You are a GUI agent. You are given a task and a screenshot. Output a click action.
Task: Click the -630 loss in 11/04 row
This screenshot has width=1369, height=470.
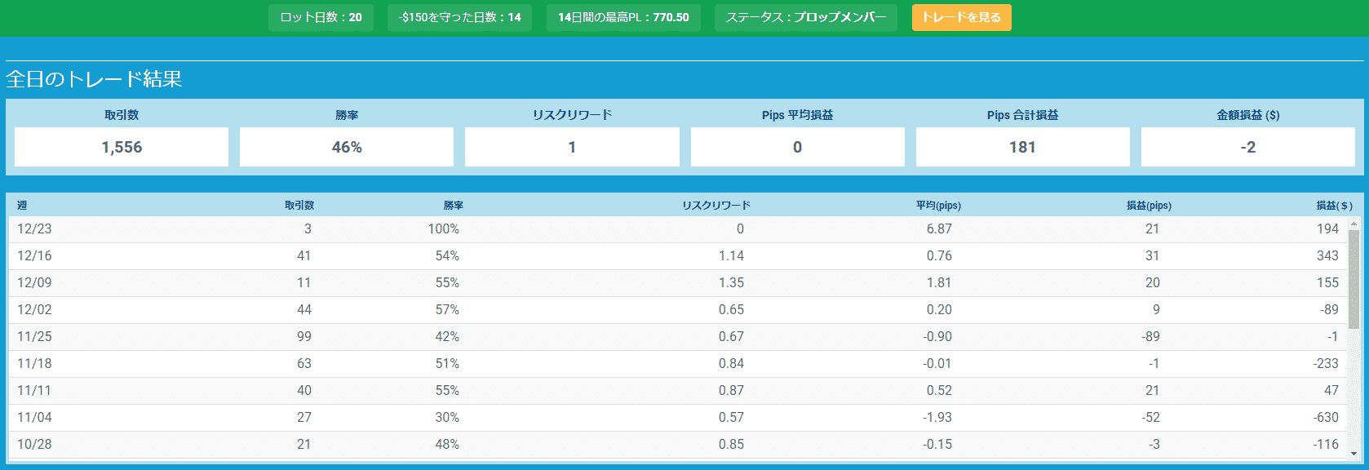coord(1326,418)
